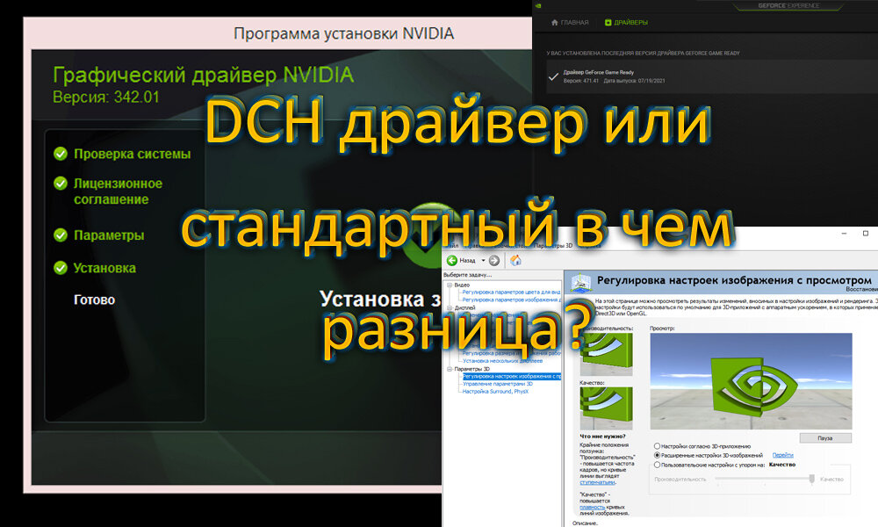The height and width of the screenshot is (527, 878).
Task: Click the 3D NVIDIA logo preview image
Action: [751, 381]
